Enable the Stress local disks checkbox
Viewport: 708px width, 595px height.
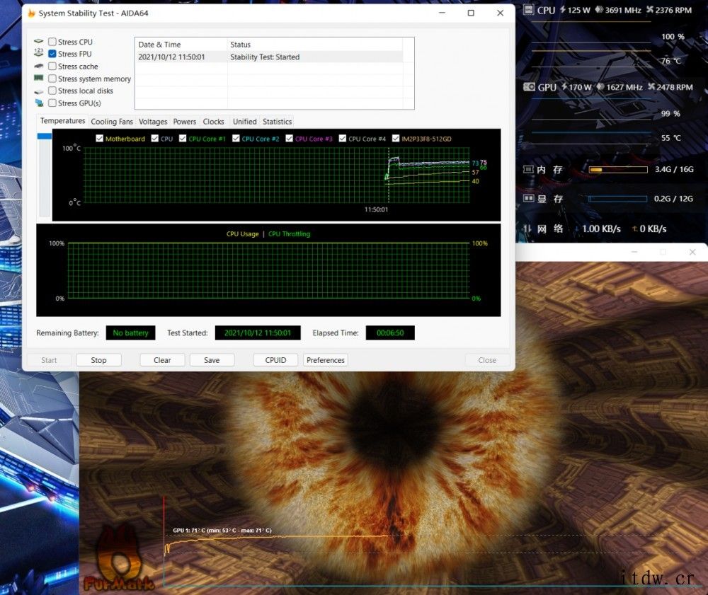[x=52, y=91]
